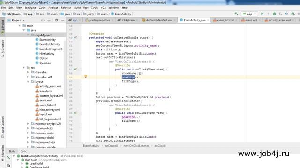
Task: Collapse the Run build node in Build panel
Action: [x=18, y=160]
